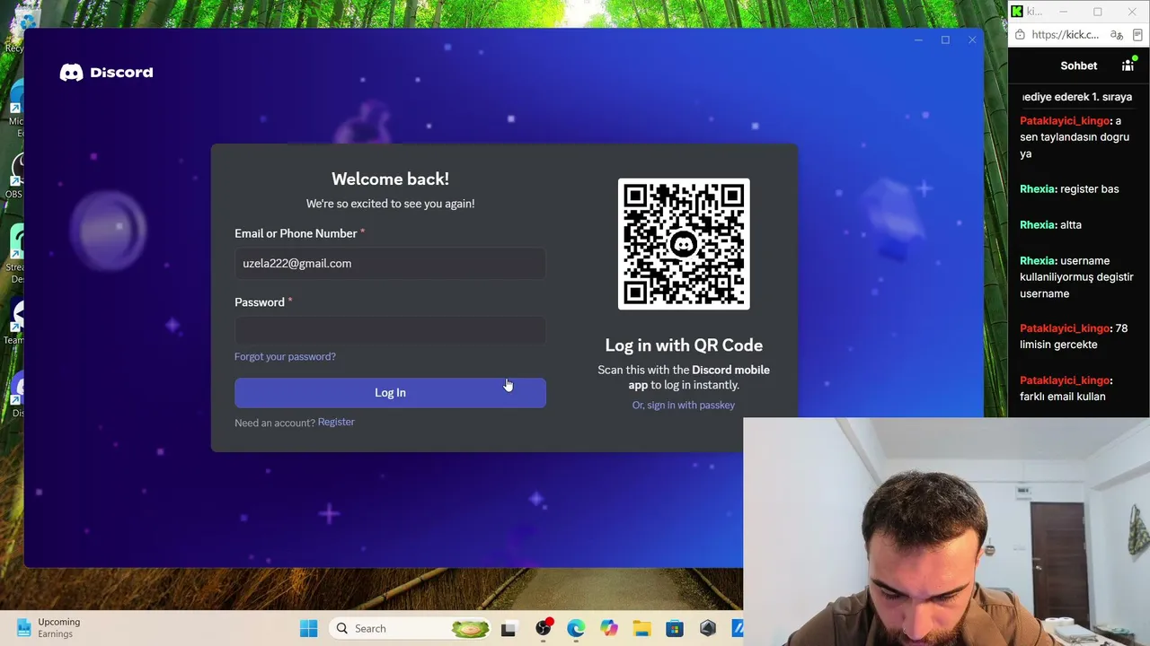Select the kick.com URL in address bar

[1065, 35]
